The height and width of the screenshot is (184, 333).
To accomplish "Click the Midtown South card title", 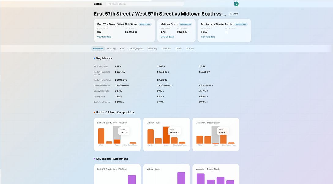I will pos(169,24).
